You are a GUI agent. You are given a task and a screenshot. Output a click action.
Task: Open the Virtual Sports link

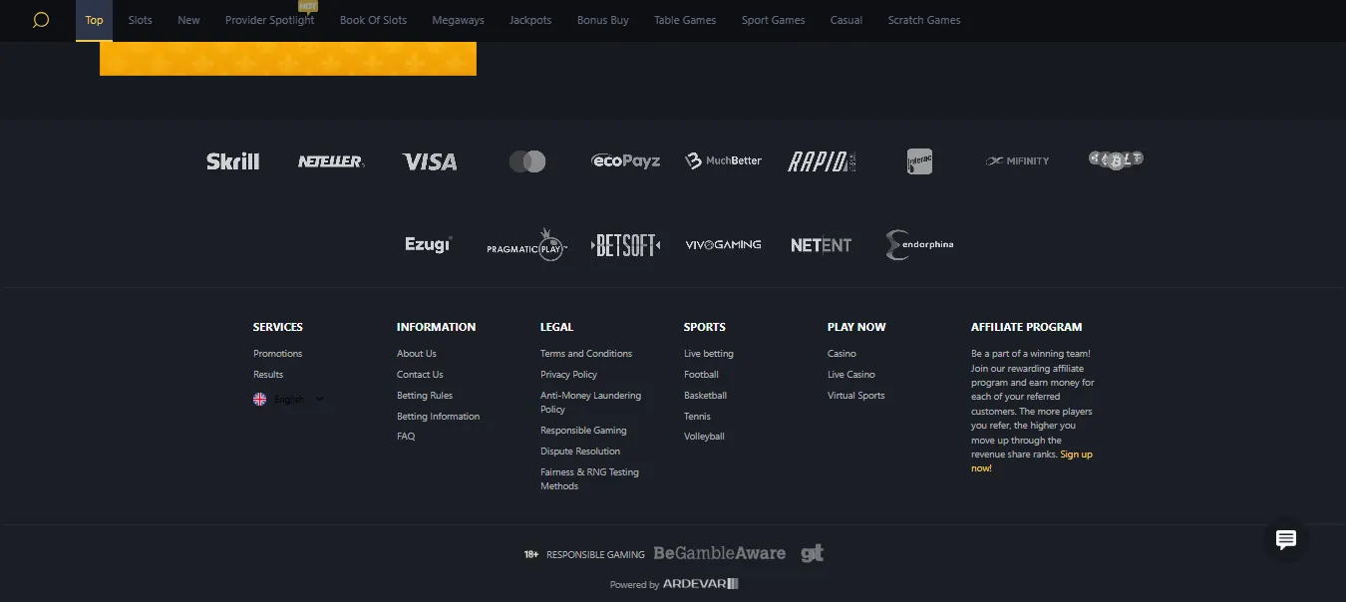856,396
